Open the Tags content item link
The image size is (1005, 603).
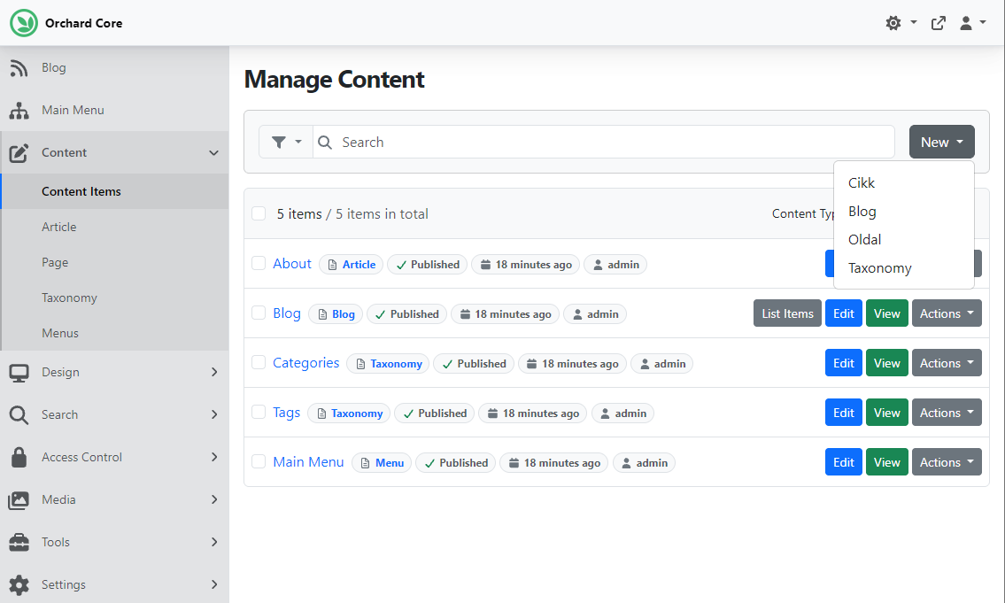[287, 413]
